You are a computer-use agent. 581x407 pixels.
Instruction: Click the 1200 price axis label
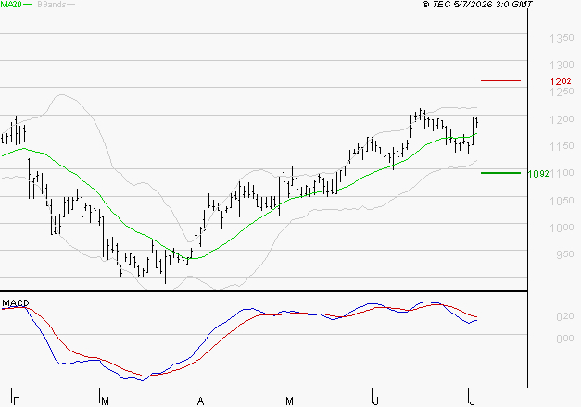click(562, 119)
